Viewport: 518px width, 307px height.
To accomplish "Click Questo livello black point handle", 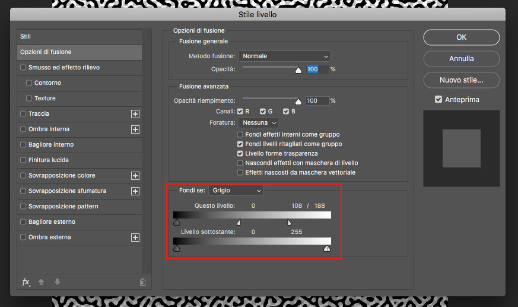I will pos(177,223).
